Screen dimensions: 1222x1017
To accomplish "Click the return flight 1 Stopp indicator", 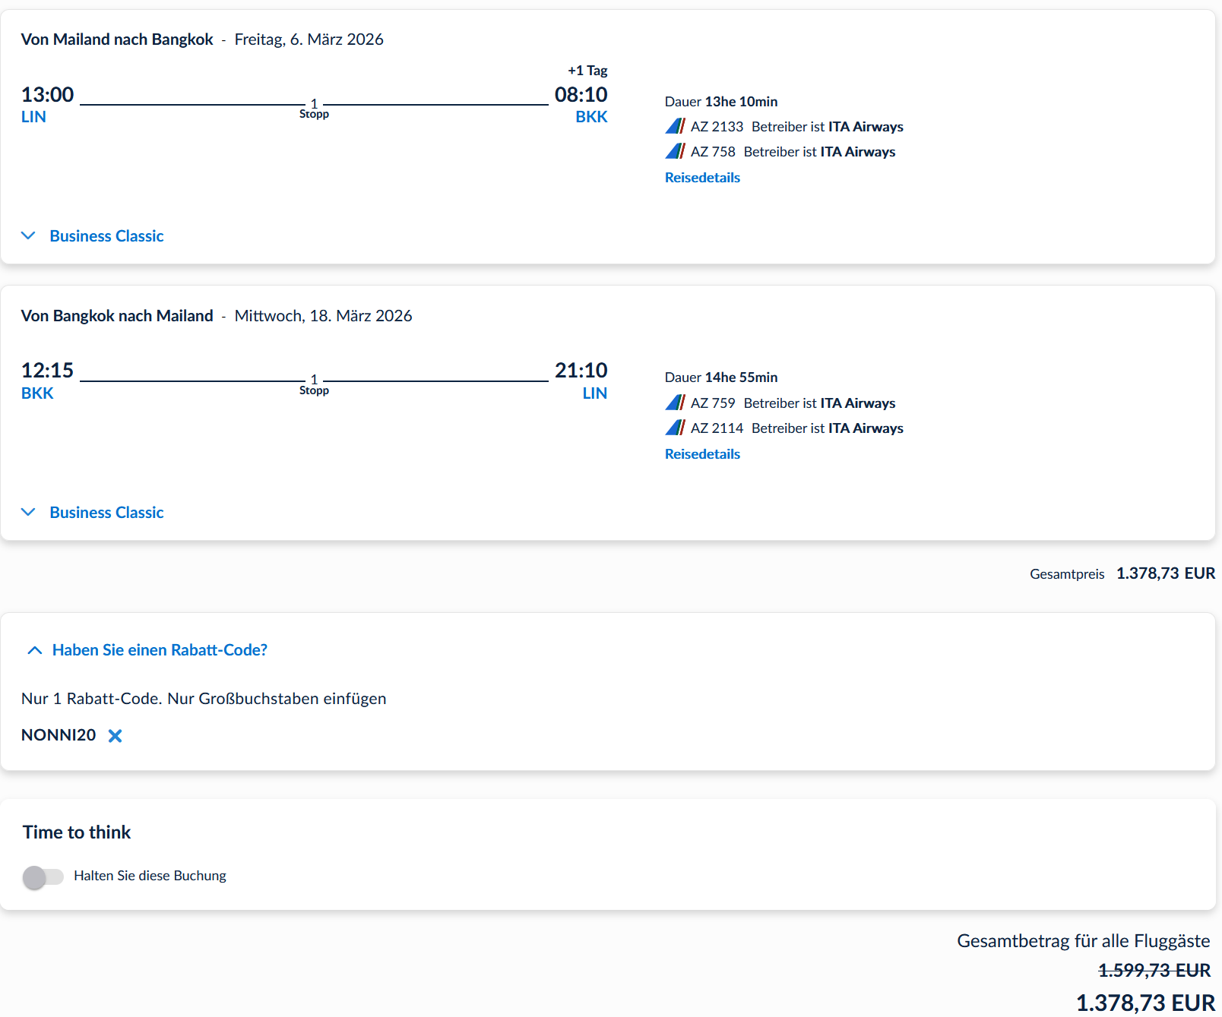I will point(314,385).
